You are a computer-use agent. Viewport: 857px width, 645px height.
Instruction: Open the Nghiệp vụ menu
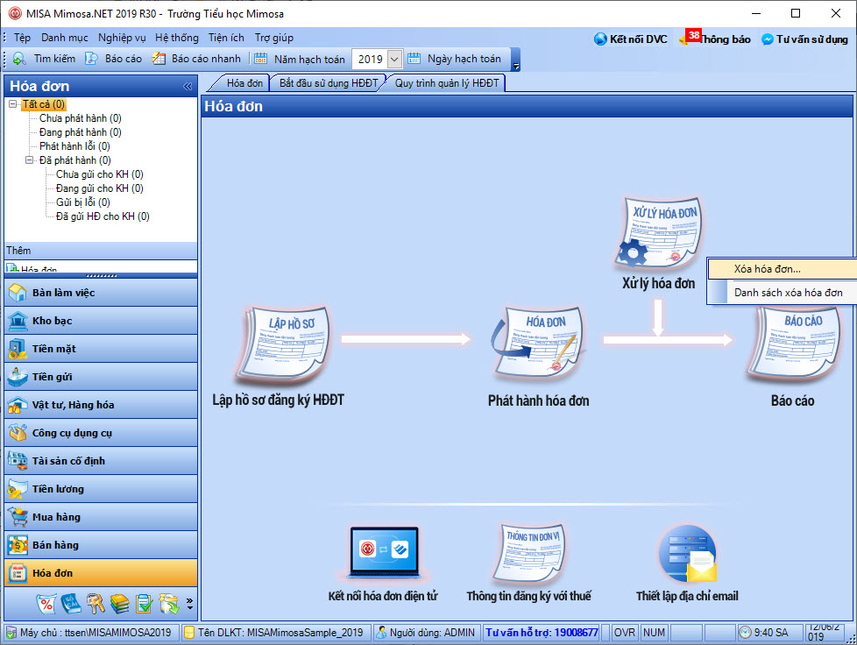coord(122,38)
